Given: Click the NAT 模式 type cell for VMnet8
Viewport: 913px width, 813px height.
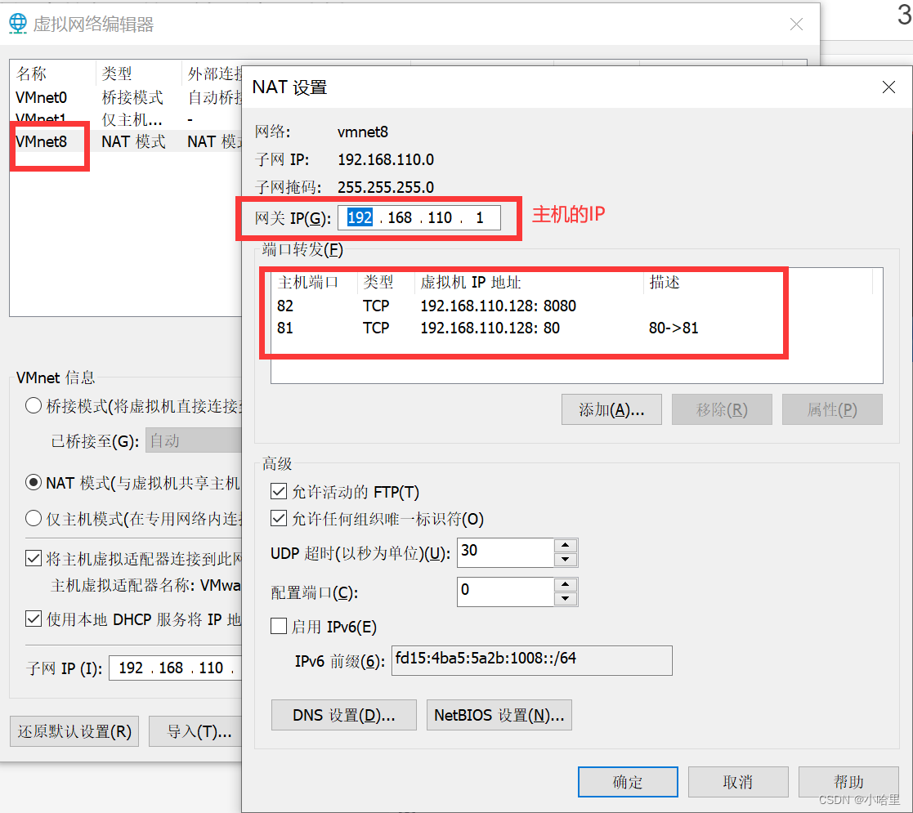Looking at the screenshot, I should [133, 141].
